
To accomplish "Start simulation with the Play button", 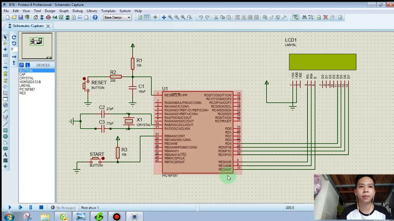I will pos(10,208).
